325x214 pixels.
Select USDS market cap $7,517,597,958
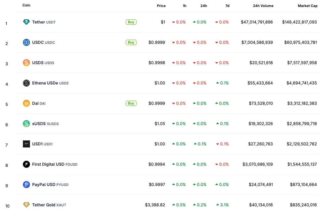[x=302, y=63]
